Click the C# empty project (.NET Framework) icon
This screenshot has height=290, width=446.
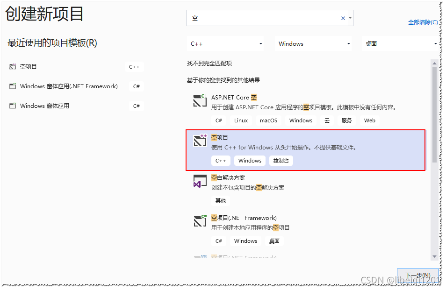point(200,221)
